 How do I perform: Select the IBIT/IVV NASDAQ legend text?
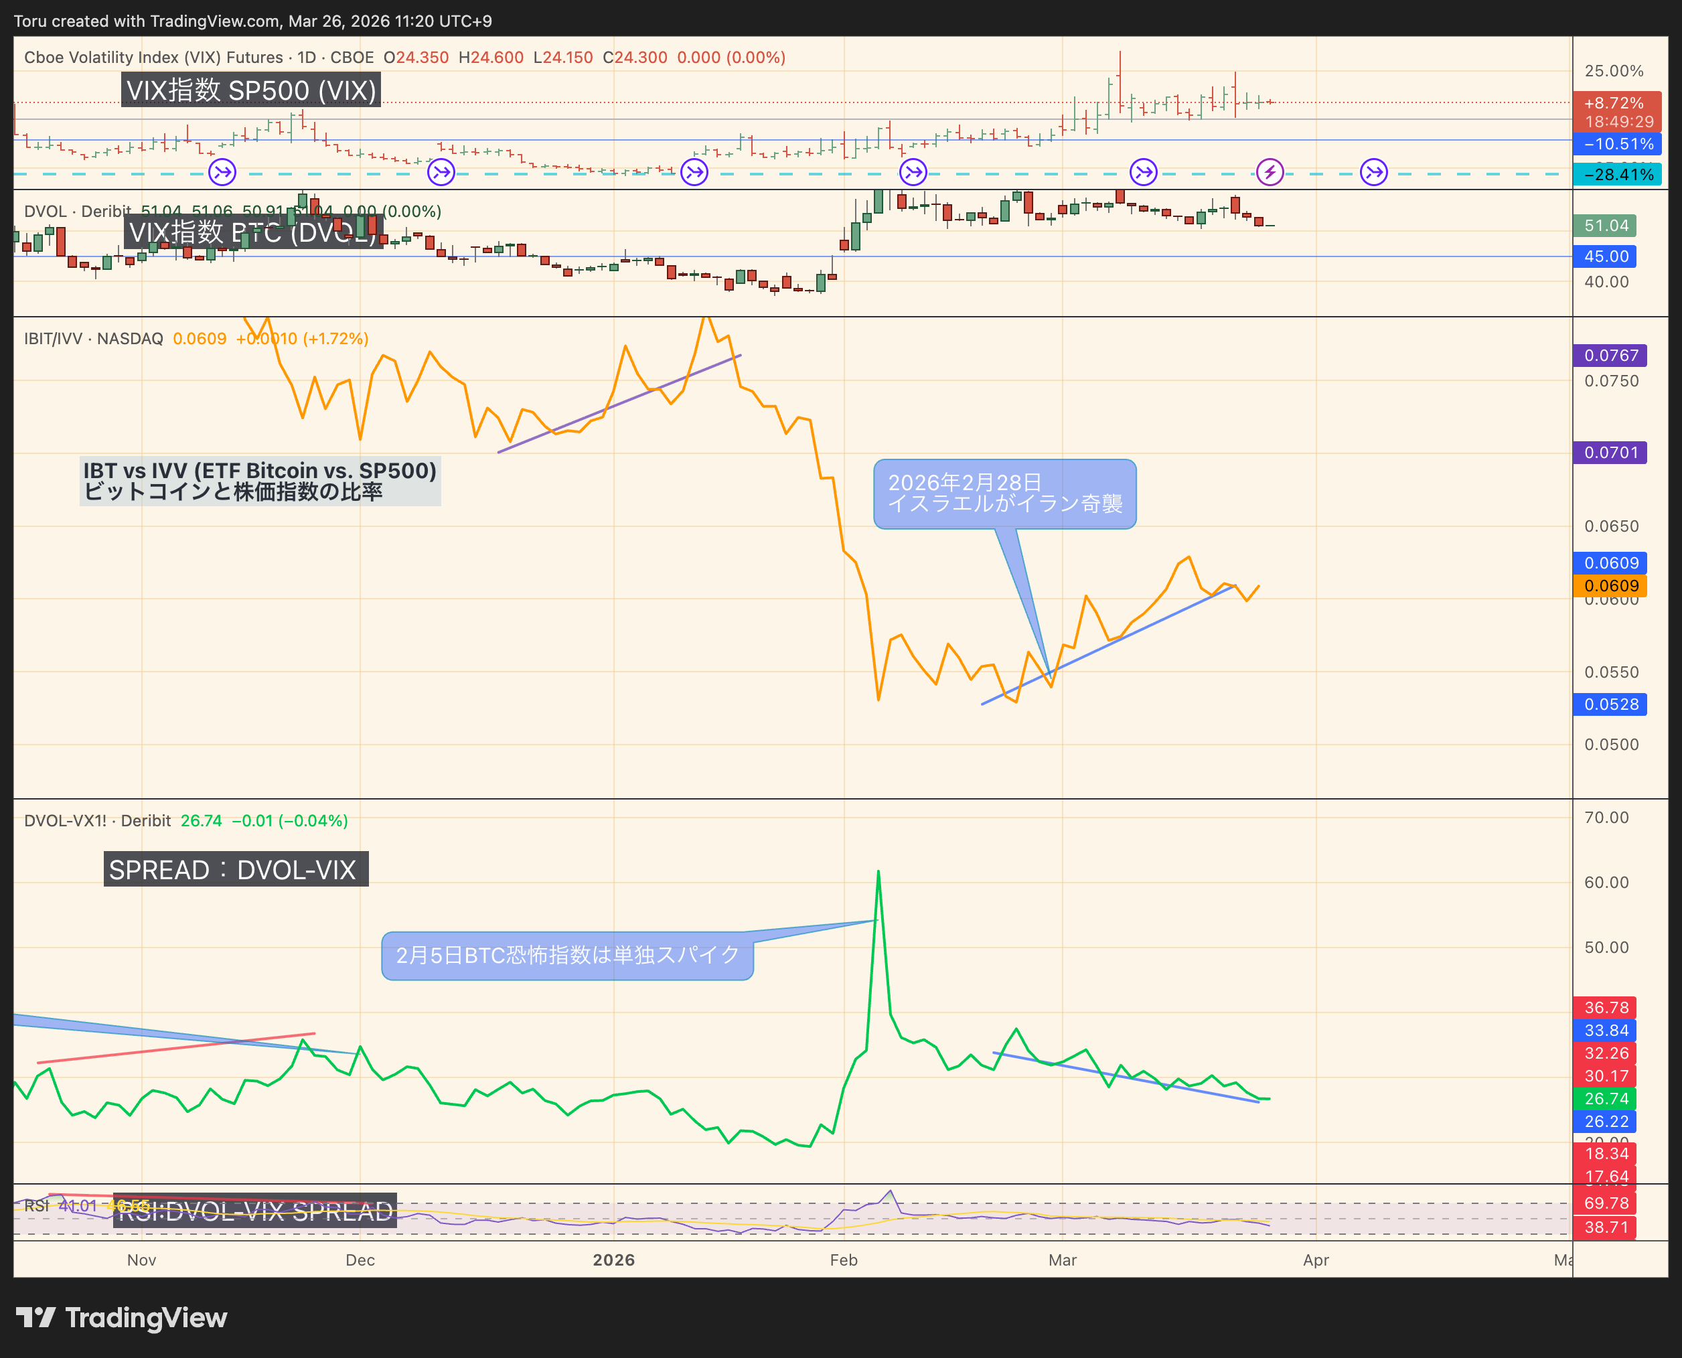point(94,339)
